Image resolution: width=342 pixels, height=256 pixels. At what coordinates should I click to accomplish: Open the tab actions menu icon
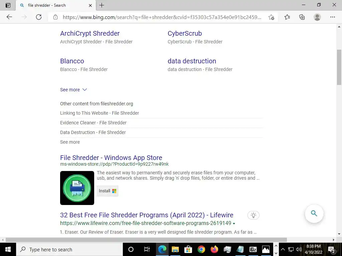[8, 5]
